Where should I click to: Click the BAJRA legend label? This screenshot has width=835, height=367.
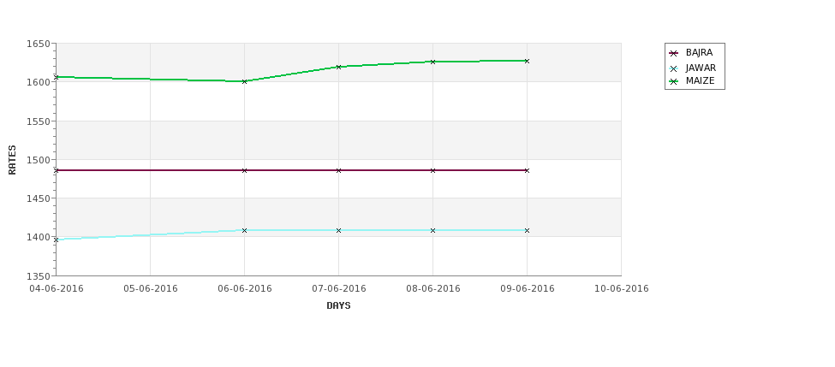pyautogui.click(x=699, y=53)
